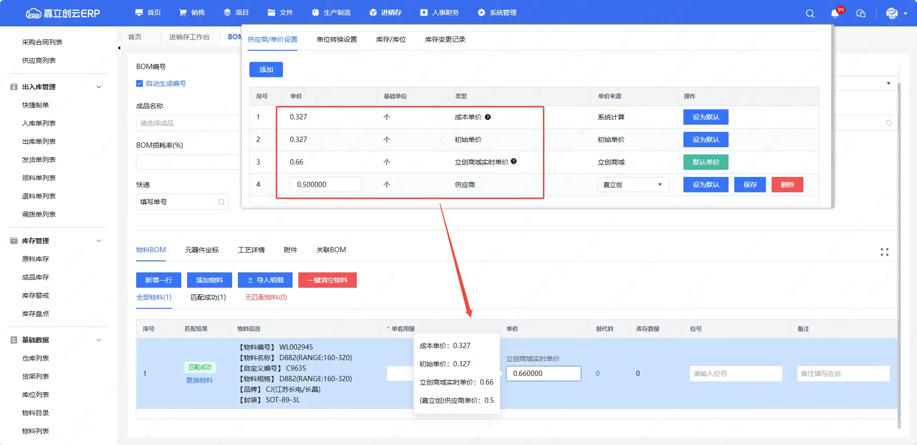Screen dimensions: 917x445
Task: Collapse the left sidebar arrow
Action: (x=119, y=48)
